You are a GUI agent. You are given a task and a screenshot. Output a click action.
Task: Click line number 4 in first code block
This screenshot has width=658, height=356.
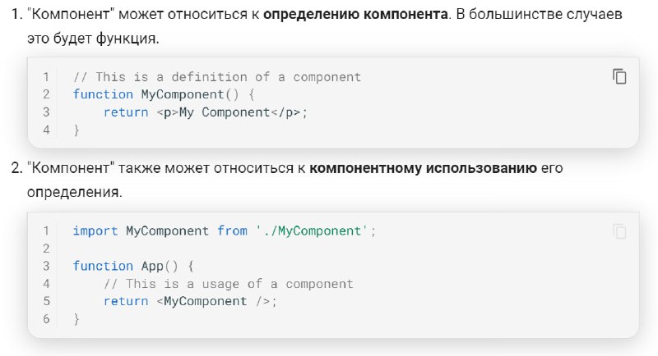click(46, 130)
